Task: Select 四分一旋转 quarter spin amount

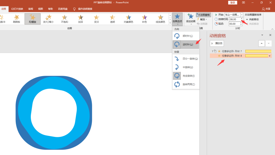Action: (x=186, y=59)
